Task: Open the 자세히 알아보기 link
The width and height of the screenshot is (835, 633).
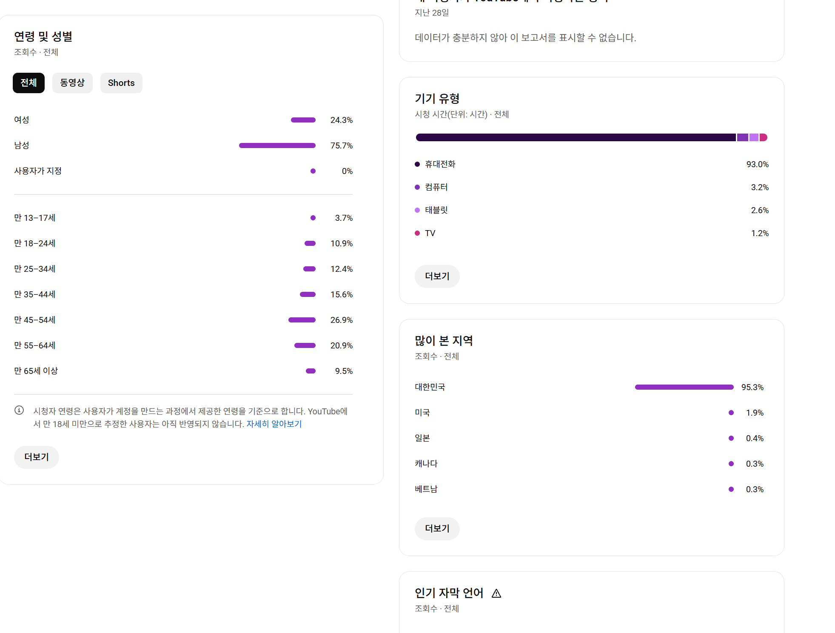Action: (x=274, y=424)
